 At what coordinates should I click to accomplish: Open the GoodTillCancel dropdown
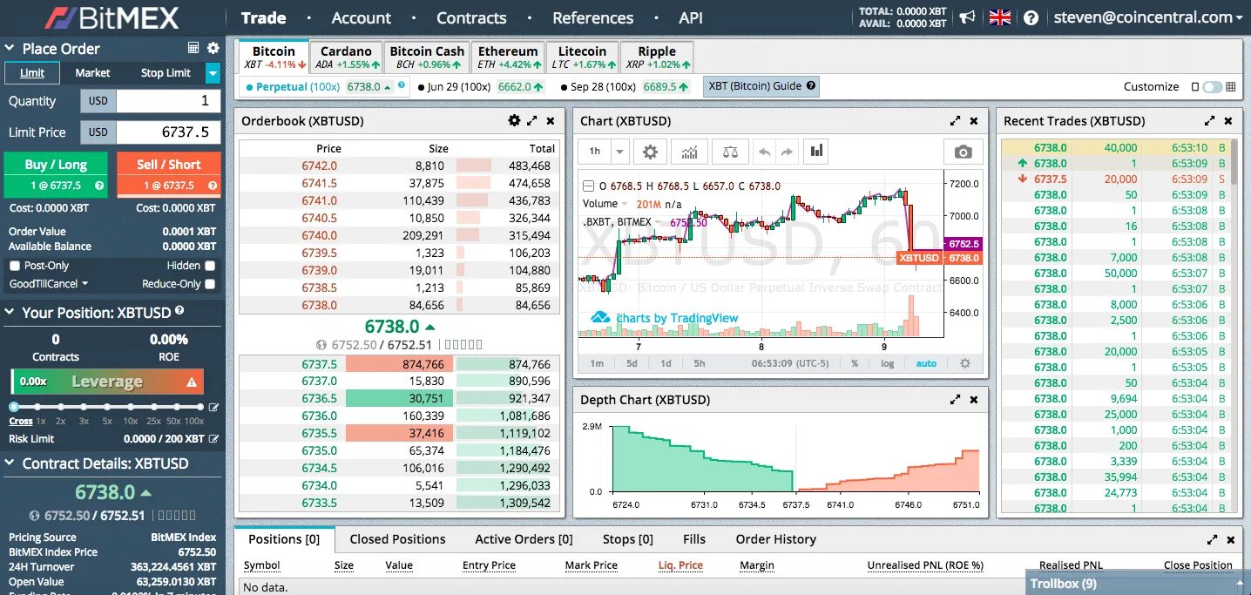tap(49, 284)
